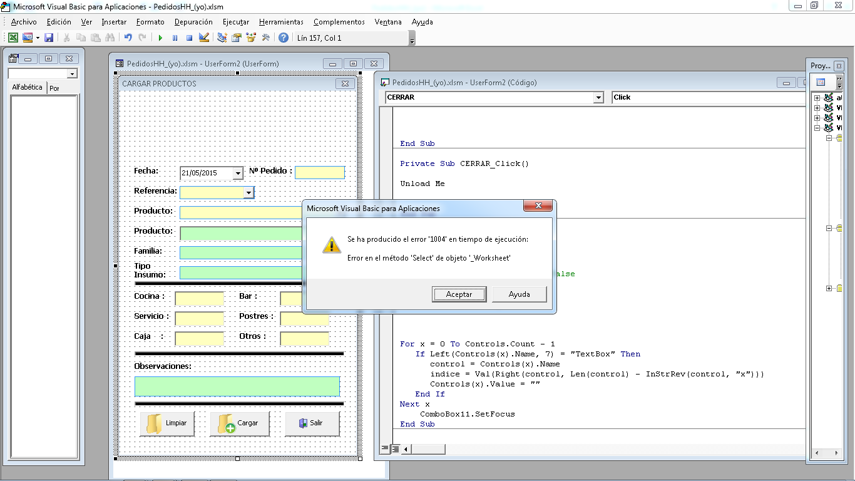Open the Depuración menu
The height and width of the screenshot is (481, 855).
192,21
